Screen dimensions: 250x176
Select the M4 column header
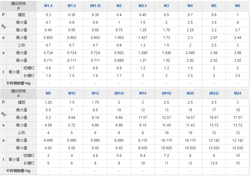coord(190,6)
